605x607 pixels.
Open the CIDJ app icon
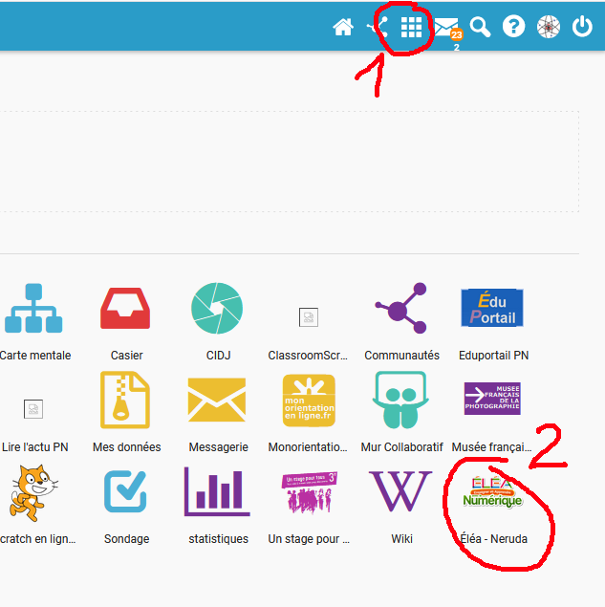point(217,308)
